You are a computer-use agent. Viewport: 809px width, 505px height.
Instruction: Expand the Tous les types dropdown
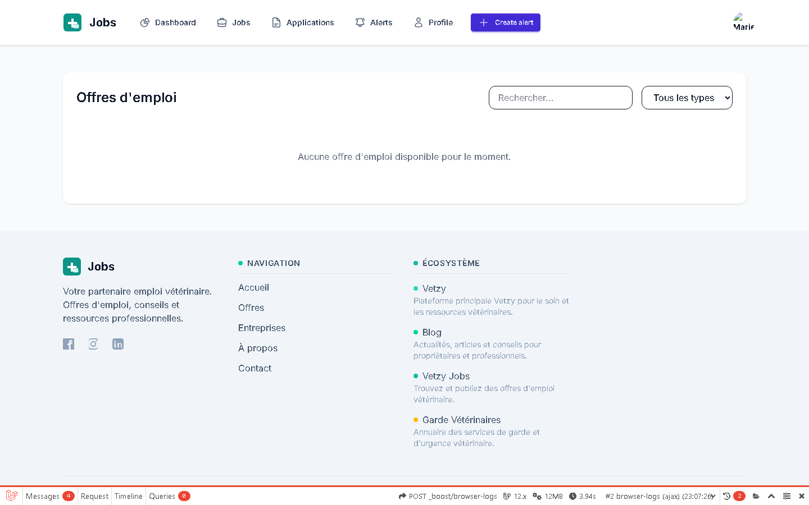pos(687,98)
